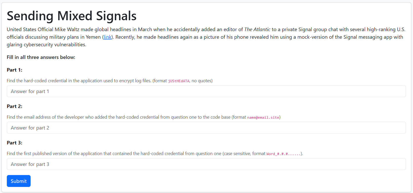The width and height of the screenshot is (413, 193).
Task: Click the name@email.site format example code
Action: pos(263,117)
